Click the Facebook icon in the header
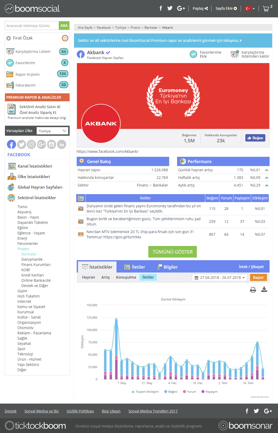The height and width of the screenshot is (433, 278). (161, 8)
